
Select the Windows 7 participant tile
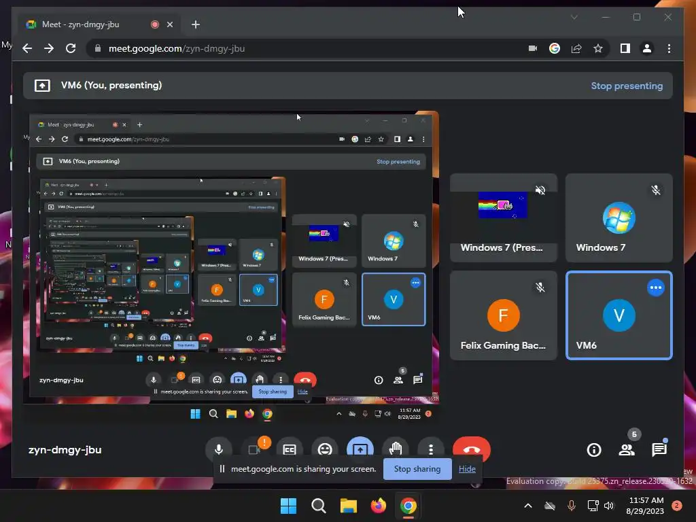pyautogui.click(x=619, y=218)
